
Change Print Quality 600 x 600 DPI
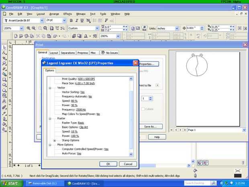click(x=86, y=79)
